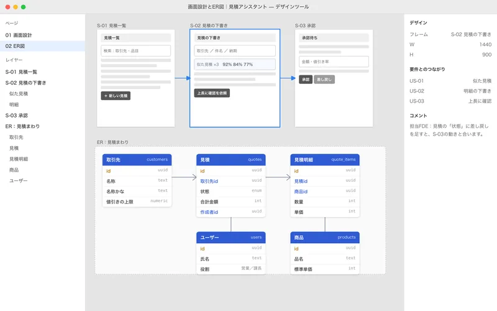Select the S-01 見積一覧 frame title
Image resolution: width=497 pixels, height=311 pixels.
pyautogui.click(x=112, y=26)
